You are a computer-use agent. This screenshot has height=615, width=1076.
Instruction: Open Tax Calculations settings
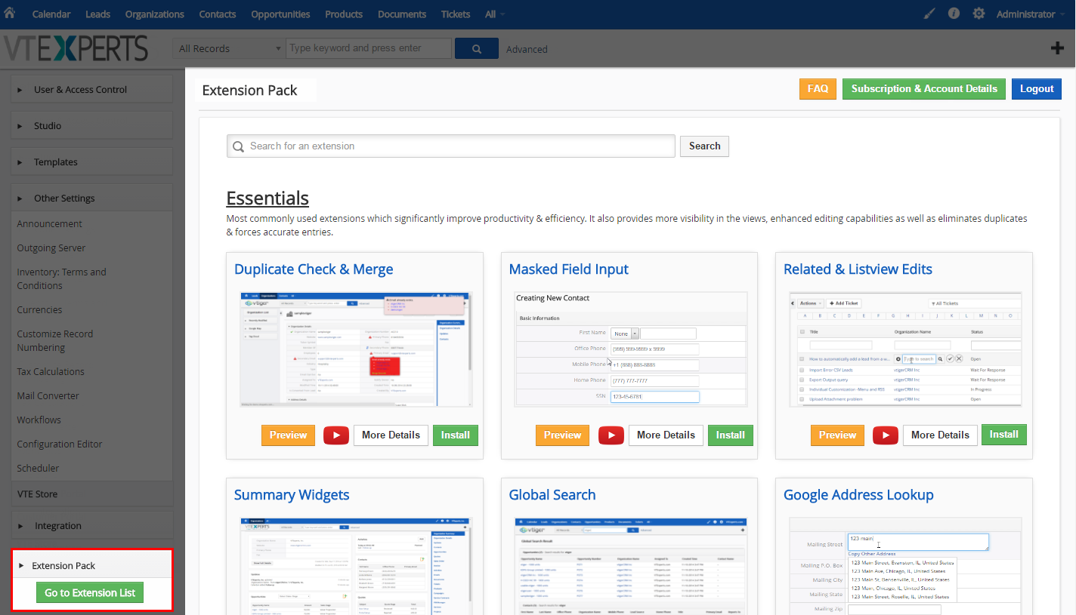51,372
